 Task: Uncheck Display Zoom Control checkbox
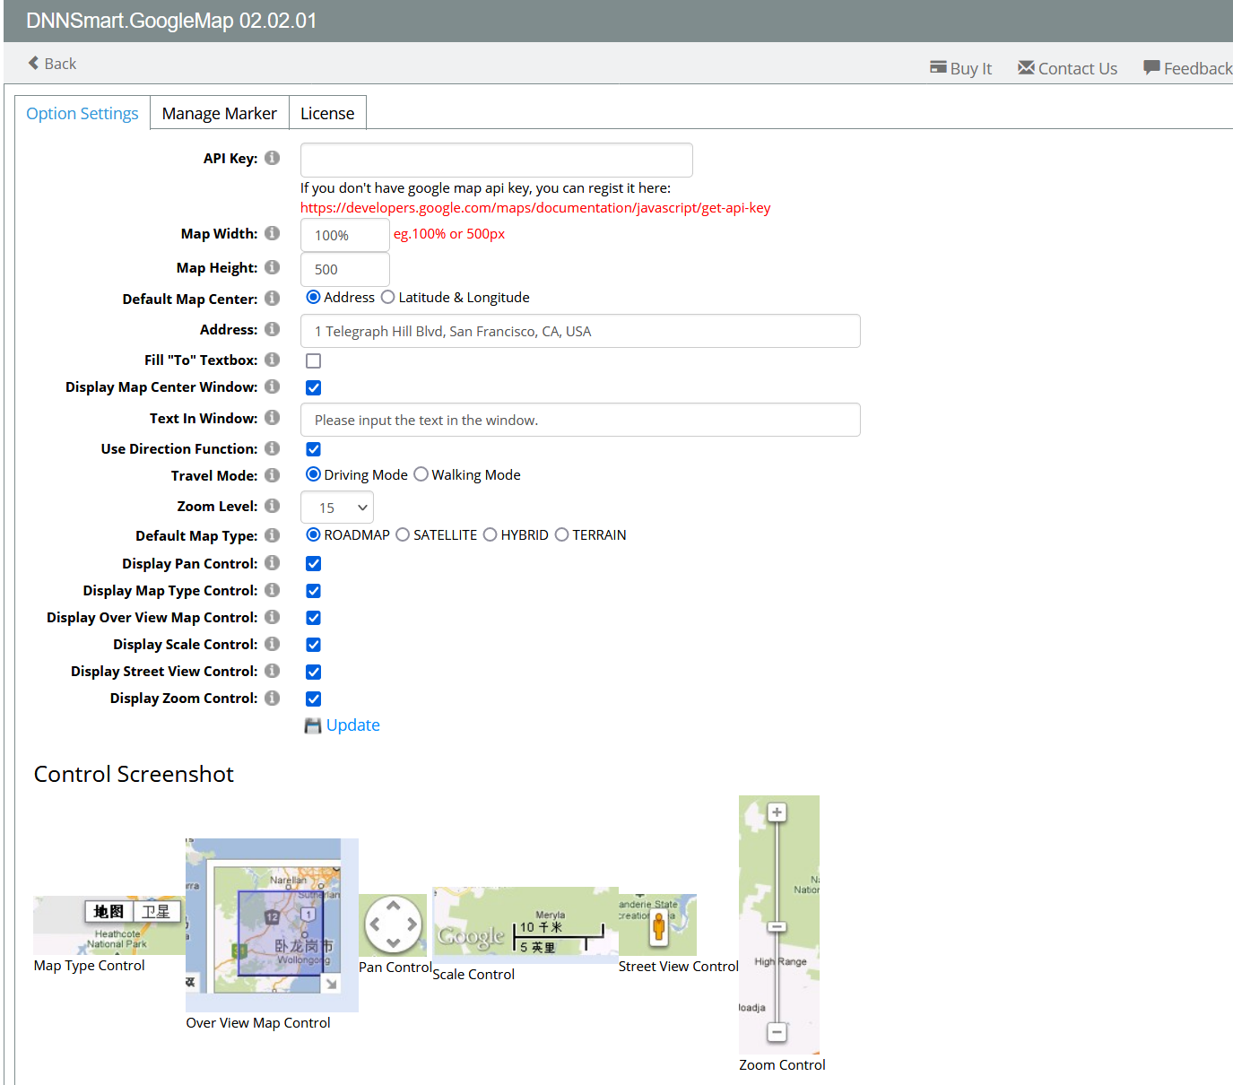(x=313, y=699)
